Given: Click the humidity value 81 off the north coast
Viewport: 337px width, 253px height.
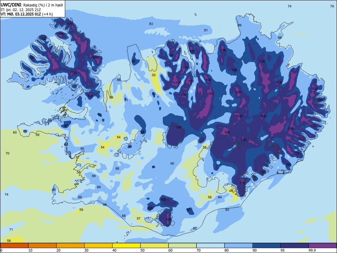Looking at the screenshot, I should (x=206, y=30).
